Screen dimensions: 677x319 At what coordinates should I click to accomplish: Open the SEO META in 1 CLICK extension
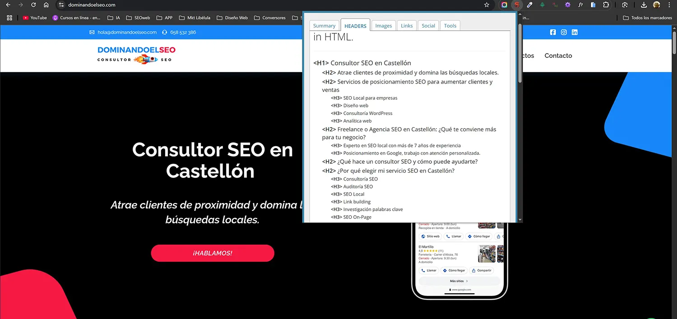pos(517,5)
